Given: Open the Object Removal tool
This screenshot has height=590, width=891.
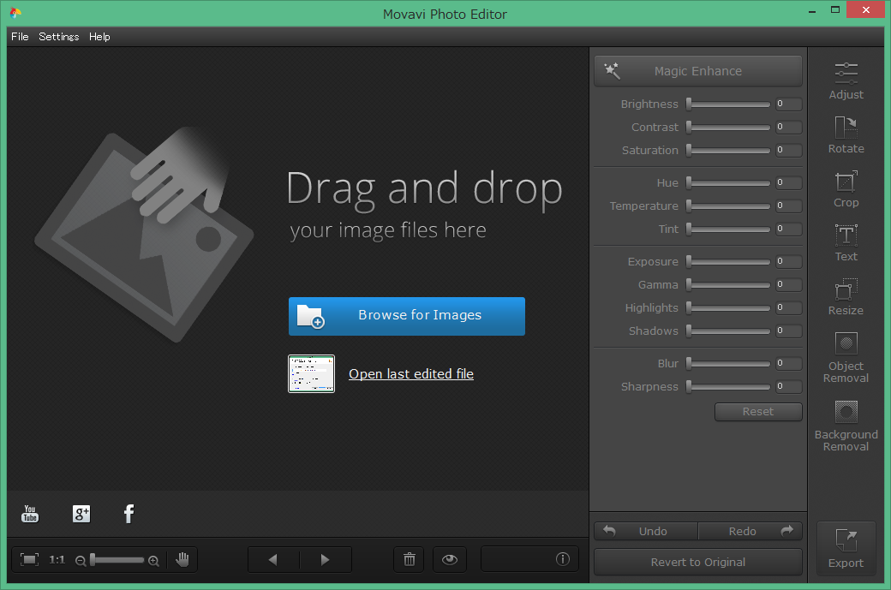Looking at the screenshot, I should [x=846, y=357].
